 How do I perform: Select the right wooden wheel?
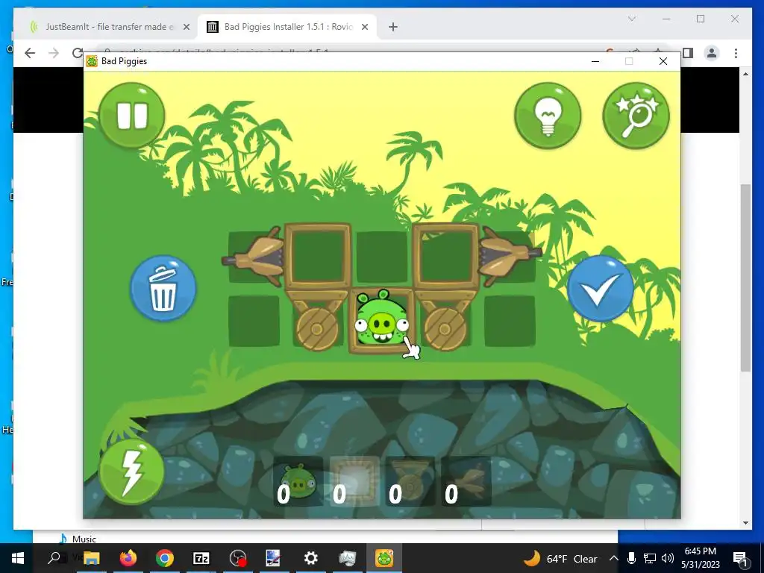click(445, 329)
